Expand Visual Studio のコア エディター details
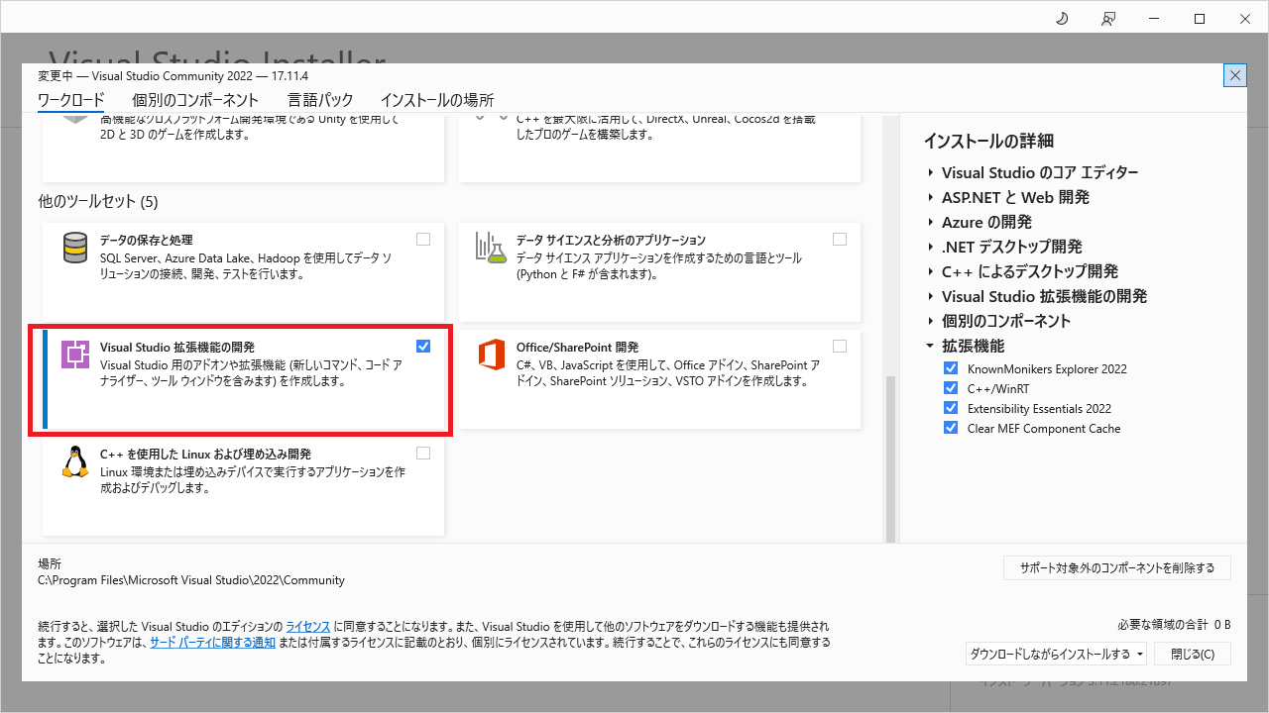The image size is (1269, 713). pyautogui.click(x=931, y=172)
